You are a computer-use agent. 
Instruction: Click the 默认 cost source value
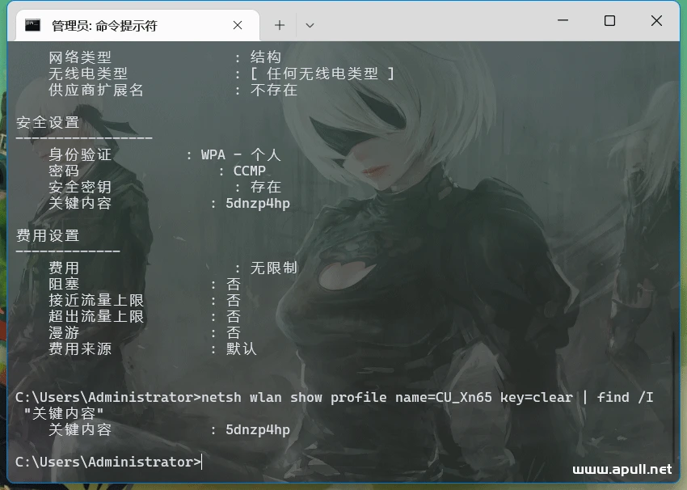point(242,348)
